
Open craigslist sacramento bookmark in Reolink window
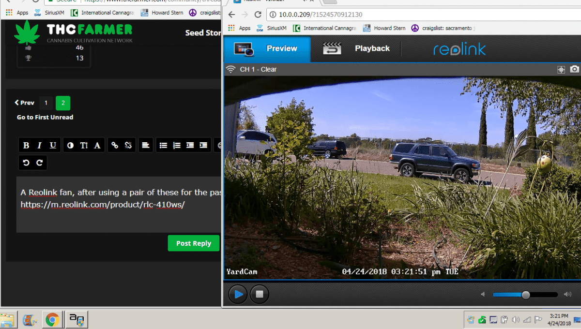point(443,28)
